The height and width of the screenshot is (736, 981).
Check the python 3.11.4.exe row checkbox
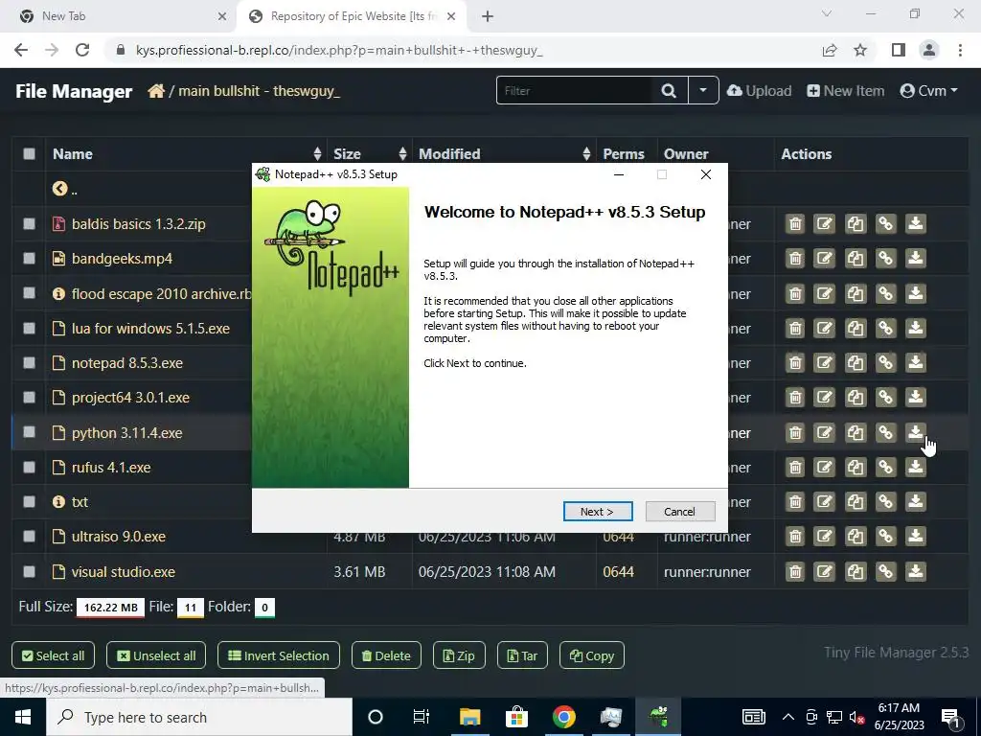pyautogui.click(x=29, y=432)
